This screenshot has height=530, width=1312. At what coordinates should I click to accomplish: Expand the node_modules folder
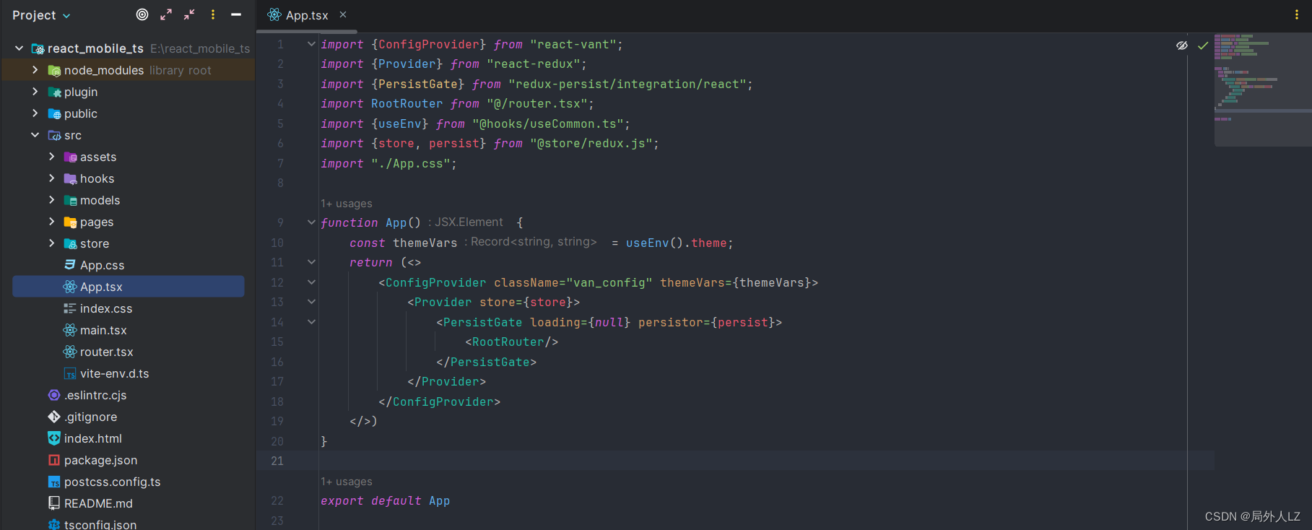tap(35, 70)
